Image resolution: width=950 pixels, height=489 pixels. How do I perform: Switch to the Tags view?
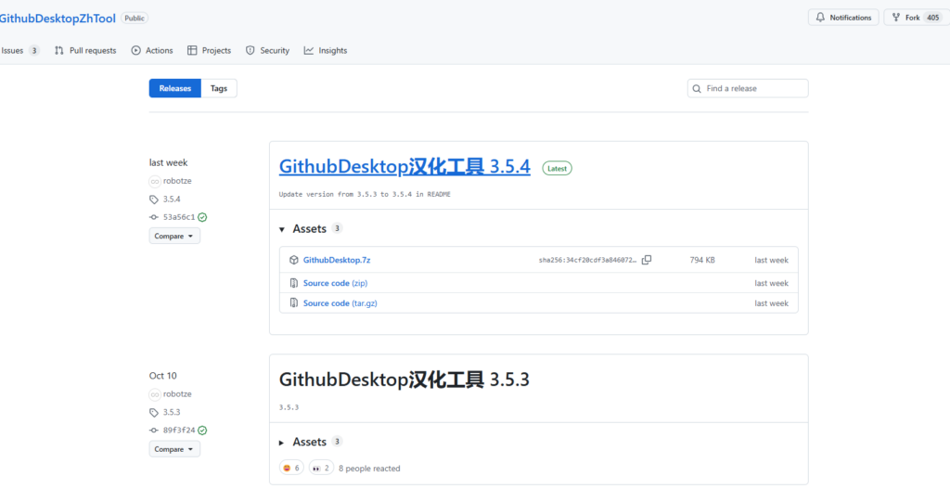(219, 88)
